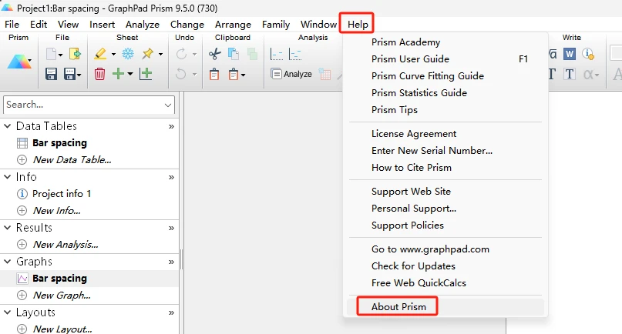Open the Search box dropdown chevron

(168, 105)
